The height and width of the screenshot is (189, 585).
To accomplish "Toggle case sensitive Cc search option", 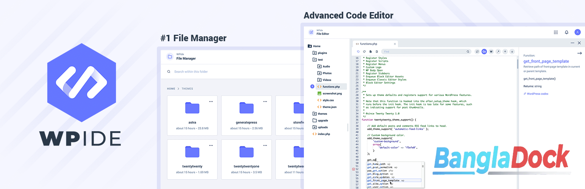I will pos(484,51).
